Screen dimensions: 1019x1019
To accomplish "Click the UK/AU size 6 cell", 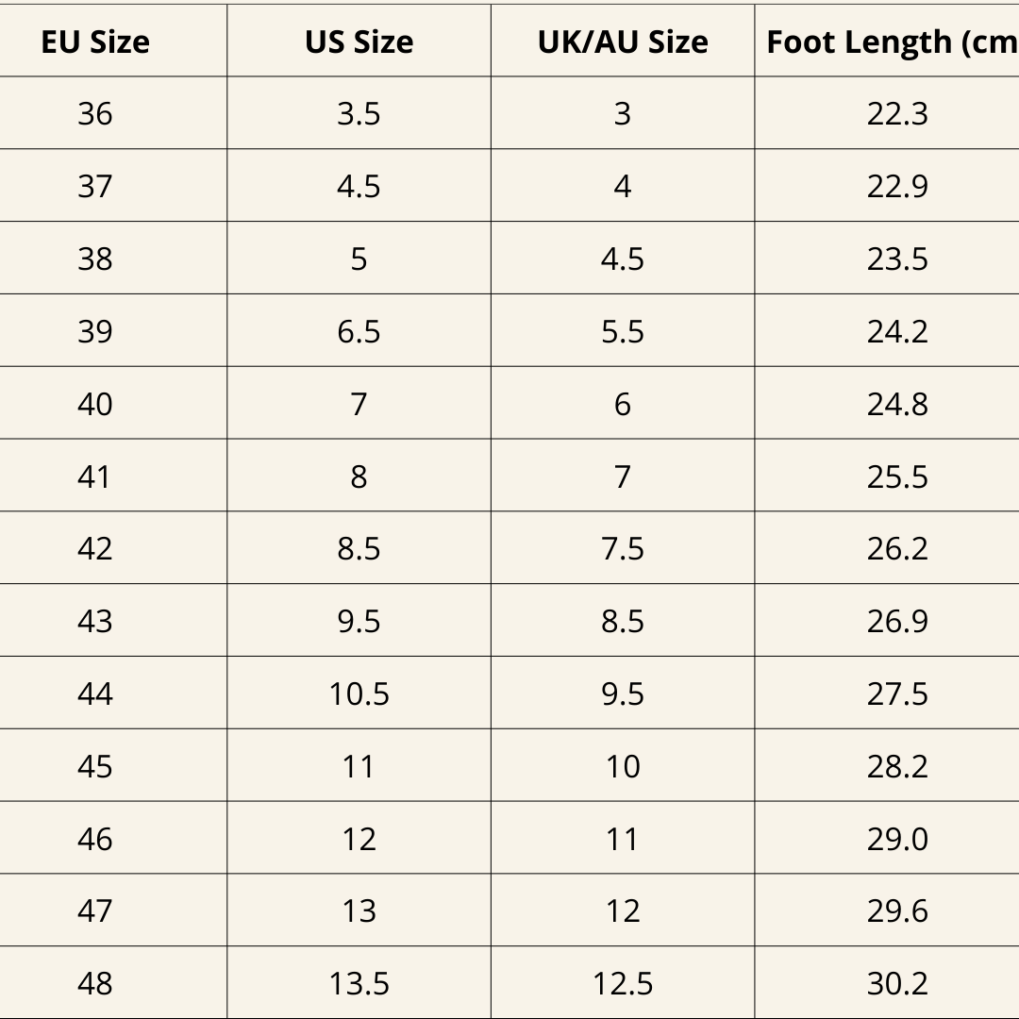I will coord(623,404).
